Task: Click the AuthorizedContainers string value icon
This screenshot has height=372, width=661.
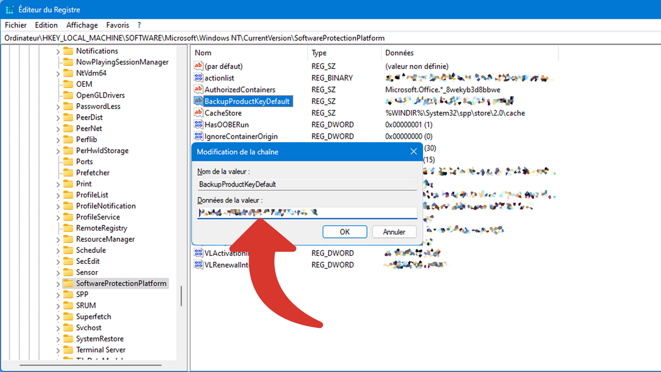Action: click(198, 89)
